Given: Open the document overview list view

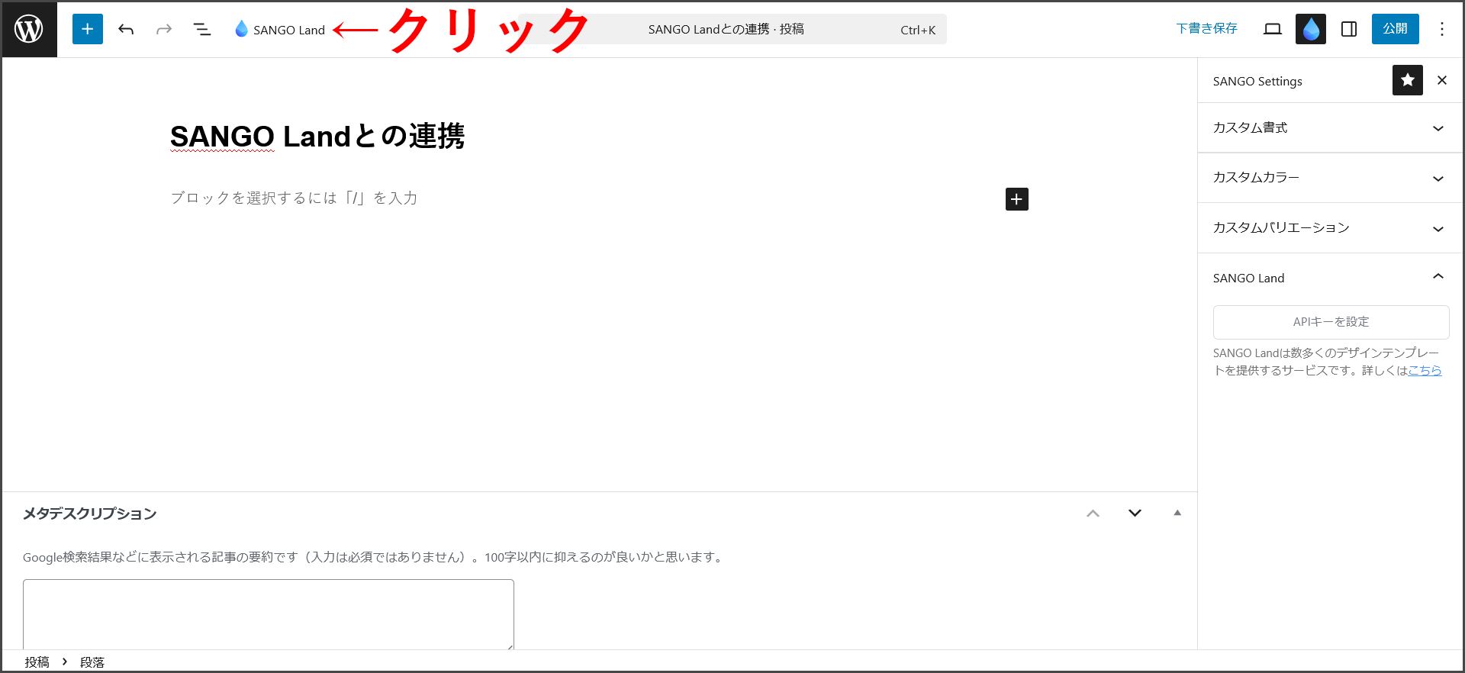Looking at the screenshot, I should [x=202, y=29].
